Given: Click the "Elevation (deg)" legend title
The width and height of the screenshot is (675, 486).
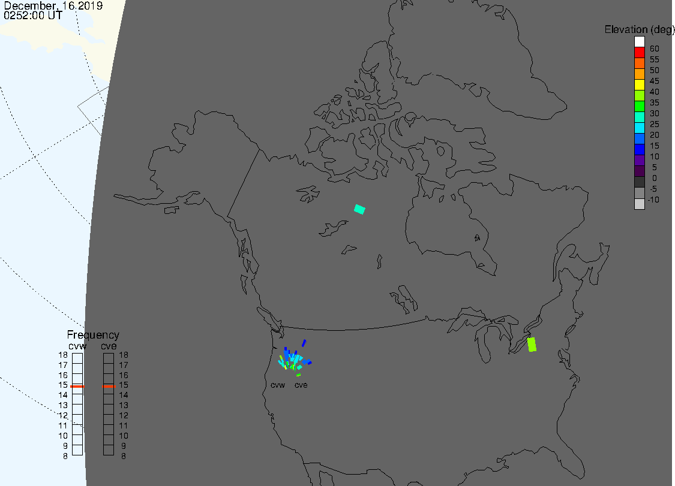Looking at the screenshot, I should click(x=639, y=29).
